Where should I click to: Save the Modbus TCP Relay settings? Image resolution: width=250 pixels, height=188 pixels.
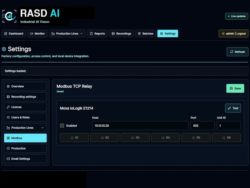tap(235, 88)
